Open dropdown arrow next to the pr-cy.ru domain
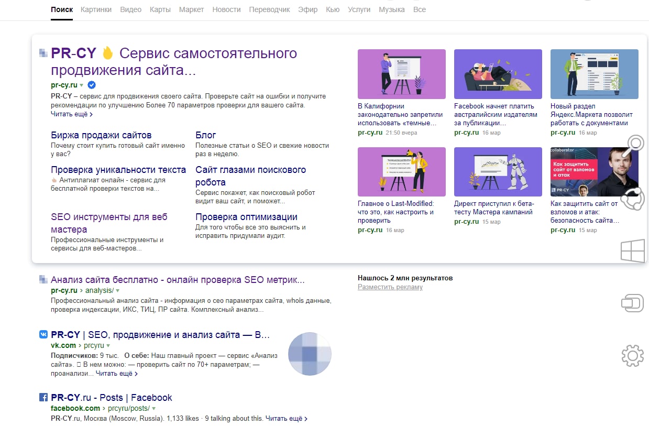Image resolution: width=649 pixels, height=426 pixels. point(82,85)
